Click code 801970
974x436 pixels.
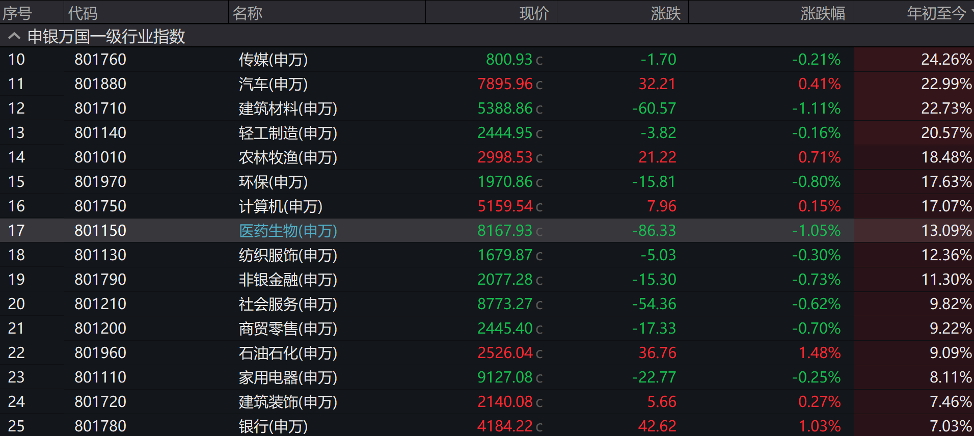(x=100, y=182)
